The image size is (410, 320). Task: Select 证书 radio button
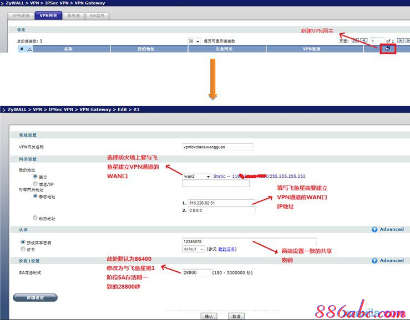[23, 249]
